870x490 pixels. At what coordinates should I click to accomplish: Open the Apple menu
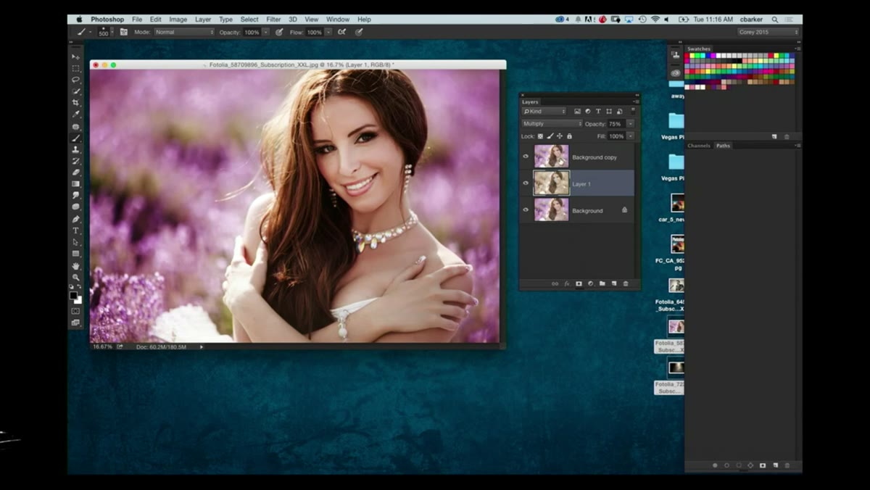79,20
